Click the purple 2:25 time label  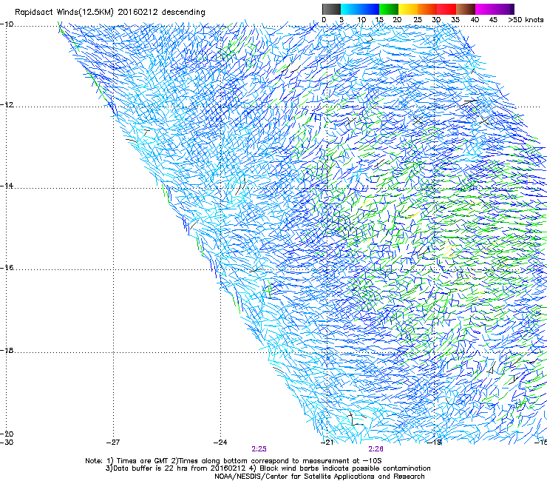click(x=259, y=449)
